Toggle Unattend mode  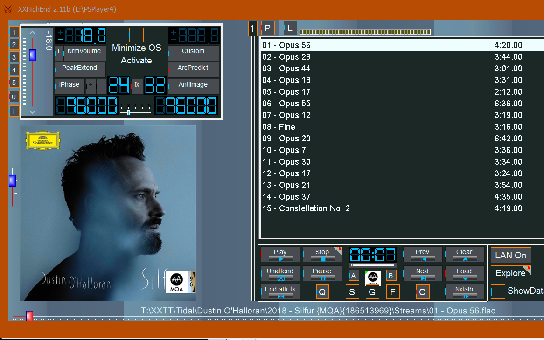click(280, 273)
